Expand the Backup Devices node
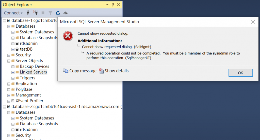The height and width of the screenshot is (140, 260). point(13,67)
